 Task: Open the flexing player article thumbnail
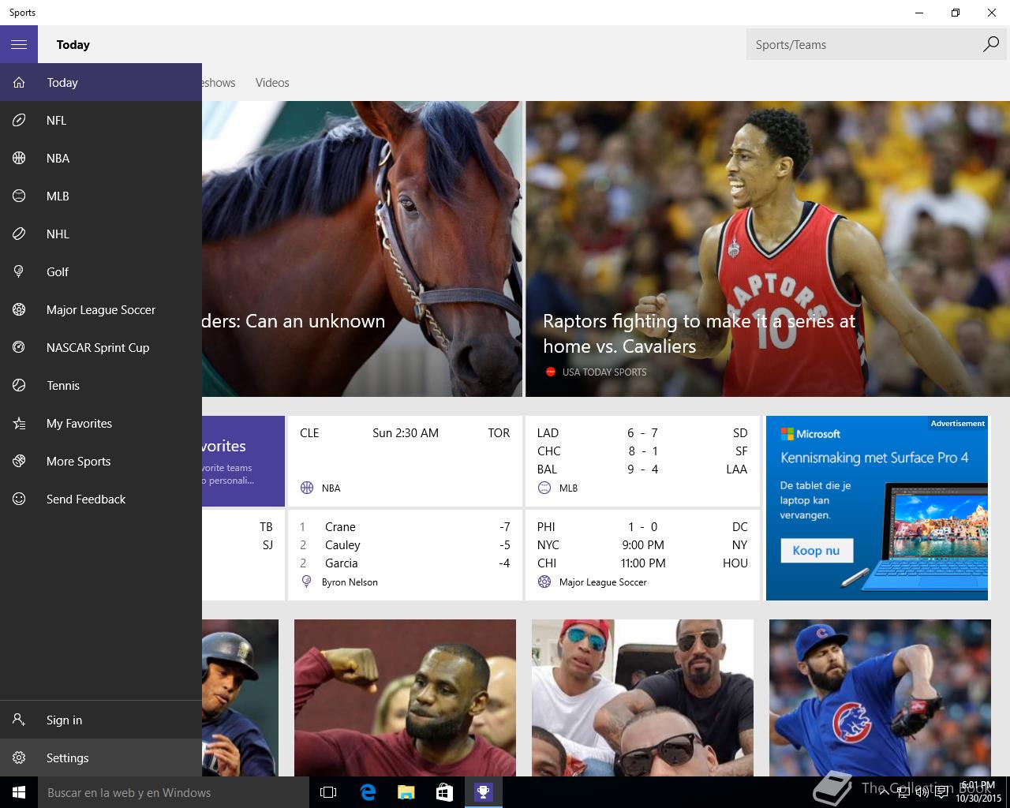pyautogui.click(x=405, y=698)
